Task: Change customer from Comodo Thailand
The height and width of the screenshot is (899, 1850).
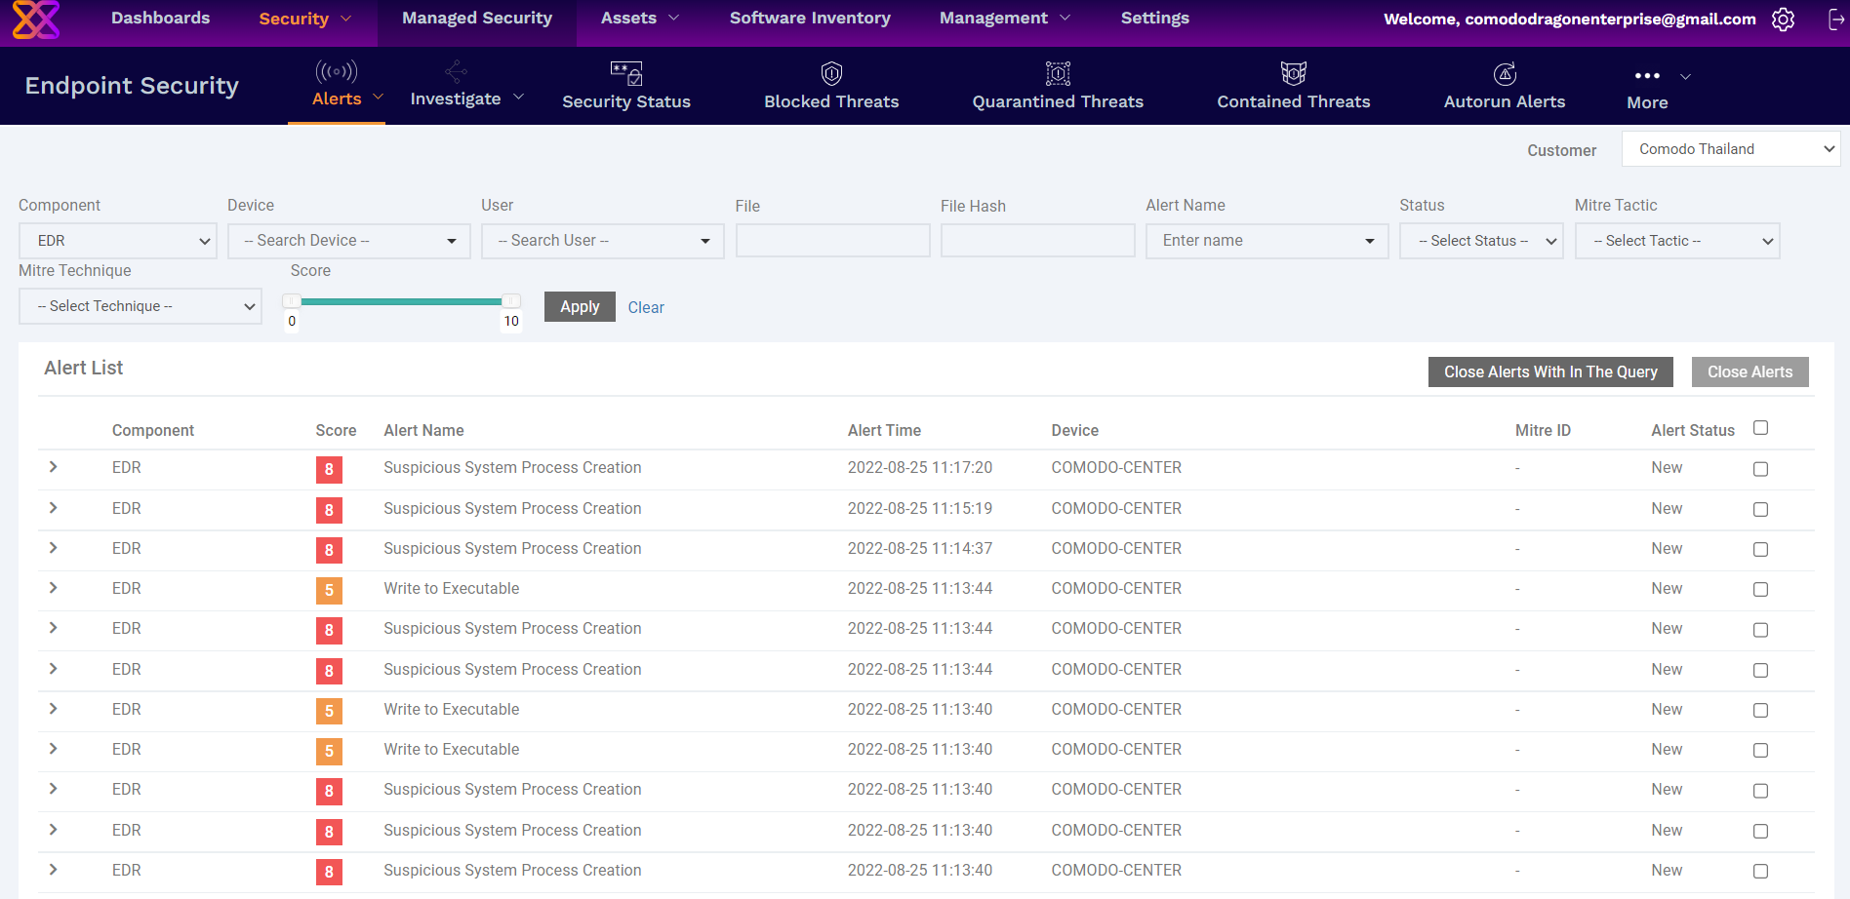Action: click(1730, 148)
